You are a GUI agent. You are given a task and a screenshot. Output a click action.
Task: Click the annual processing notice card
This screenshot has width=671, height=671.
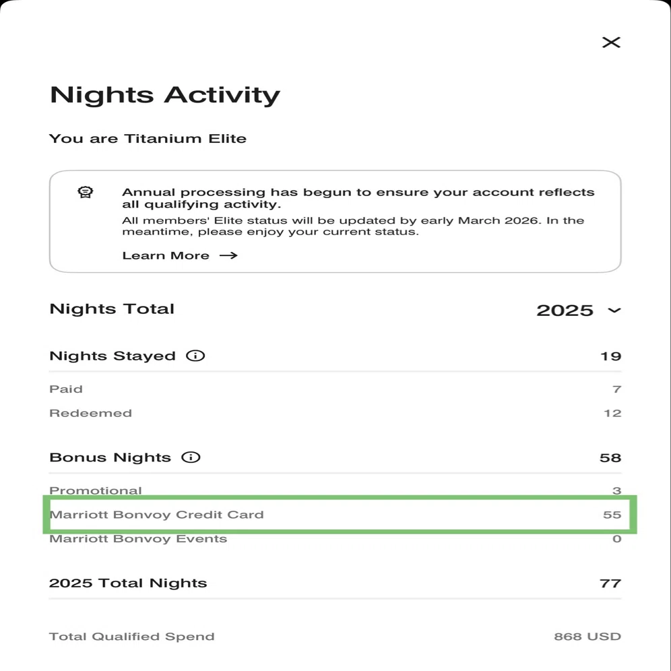tap(335, 221)
